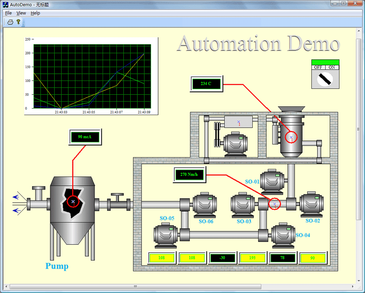The image size is (365, 293).
Task: Open the View menu
Action: (x=21, y=13)
